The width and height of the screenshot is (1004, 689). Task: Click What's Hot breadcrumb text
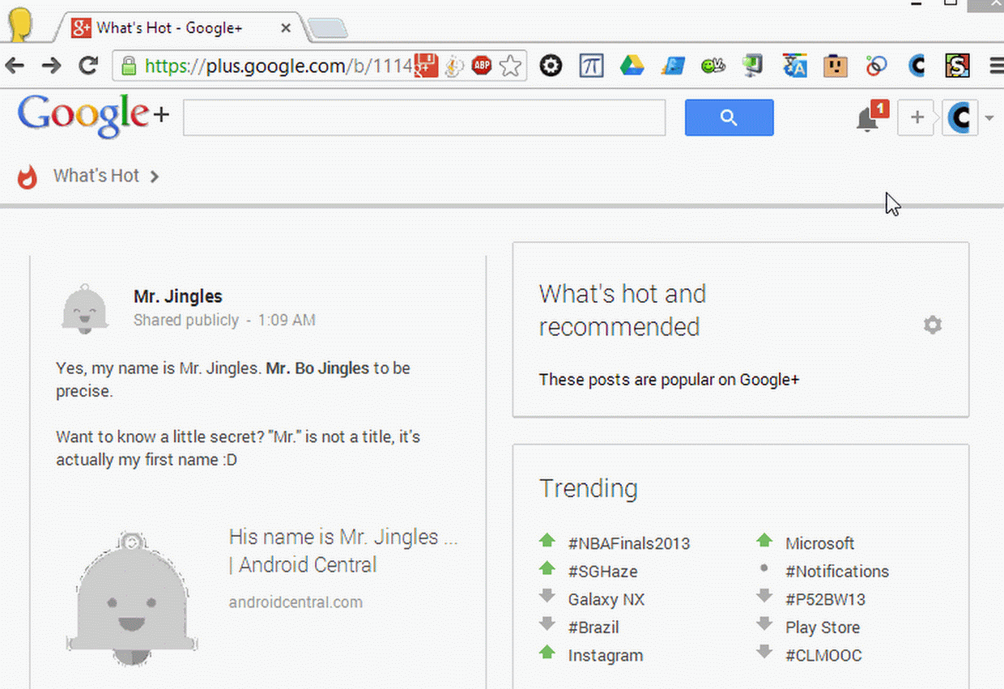tap(96, 176)
